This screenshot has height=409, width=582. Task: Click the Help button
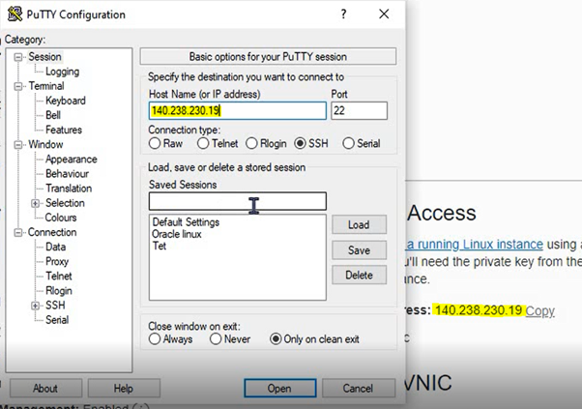click(124, 389)
